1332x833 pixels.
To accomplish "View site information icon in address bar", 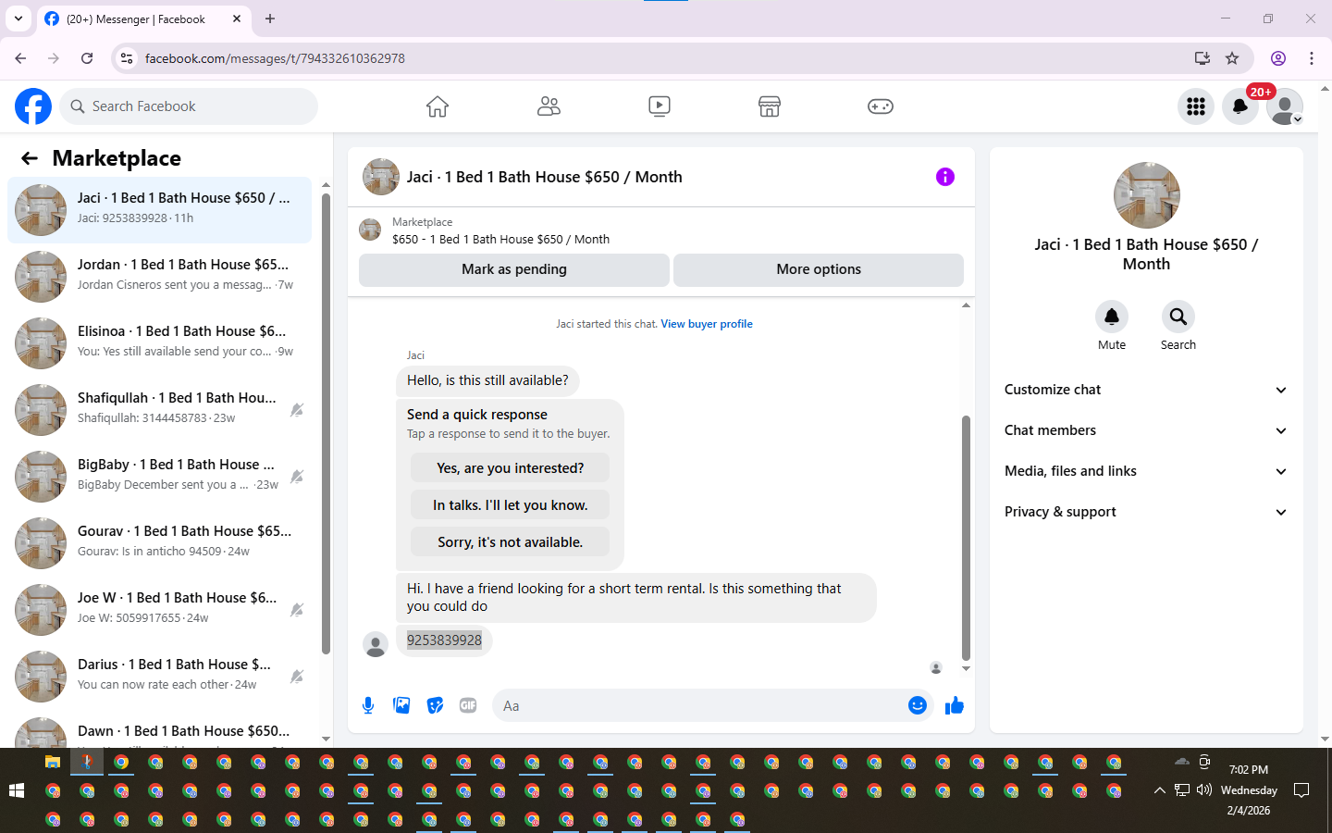I will click(x=127, y=58).
